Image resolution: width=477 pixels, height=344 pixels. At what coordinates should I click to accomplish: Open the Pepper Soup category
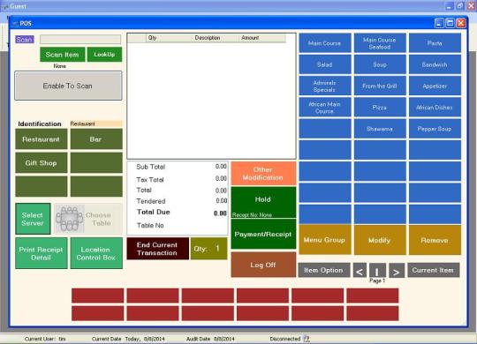[435, 129]
